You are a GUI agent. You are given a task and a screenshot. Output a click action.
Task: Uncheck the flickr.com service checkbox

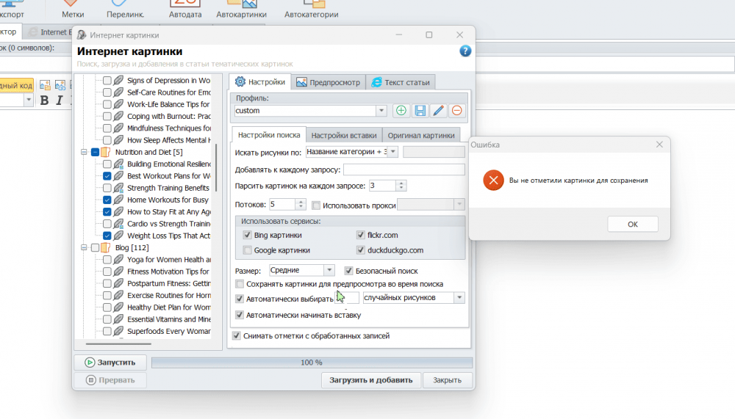click(x=361, y=236)
